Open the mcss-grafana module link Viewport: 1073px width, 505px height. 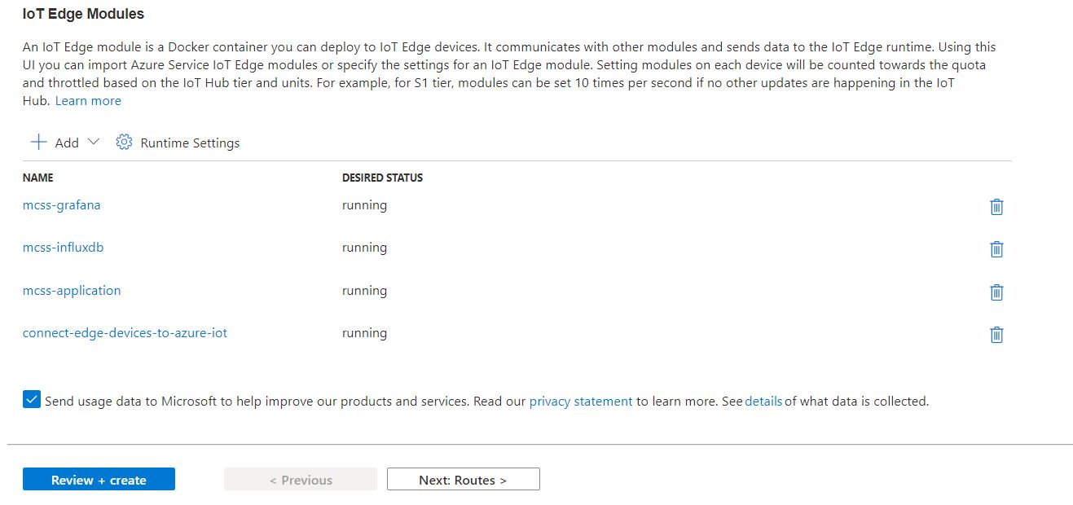click(62, 205)
